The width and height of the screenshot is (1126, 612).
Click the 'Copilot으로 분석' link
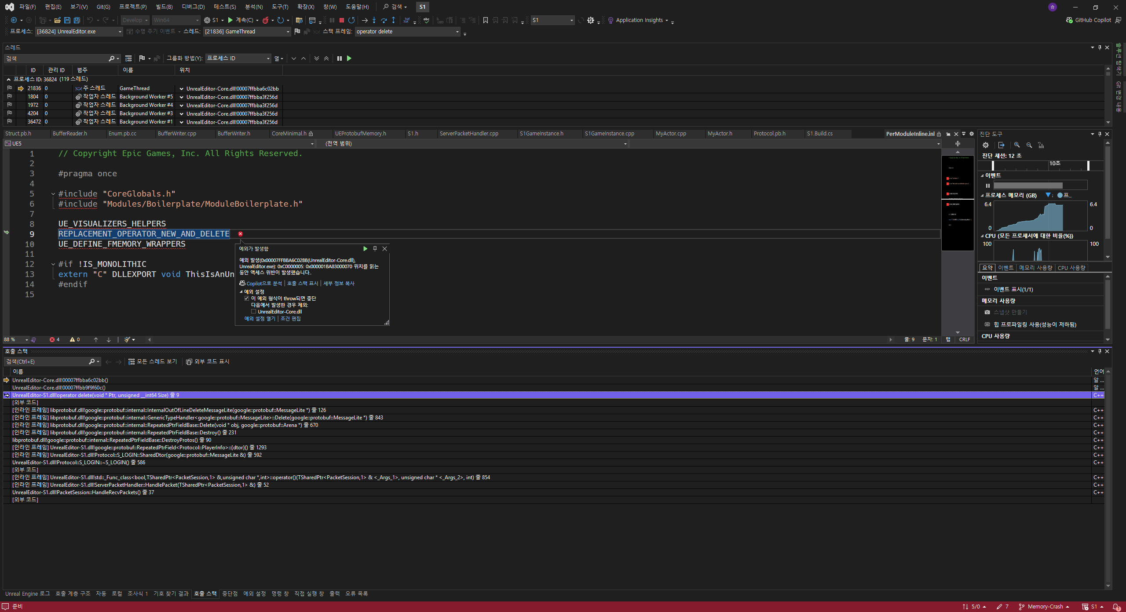[x=263, y=284]
